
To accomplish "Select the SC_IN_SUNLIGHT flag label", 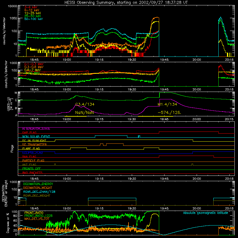I will pos(34,140).
